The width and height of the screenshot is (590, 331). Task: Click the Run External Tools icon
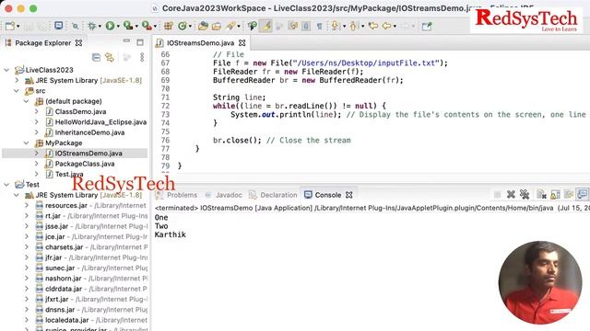147,26
